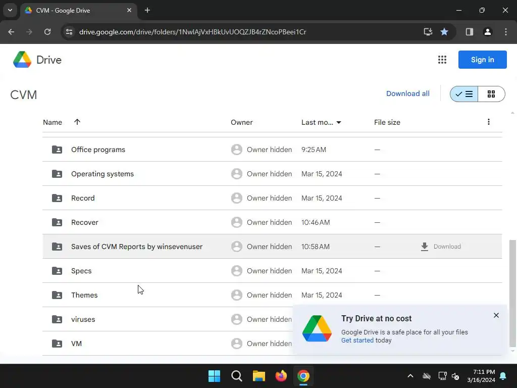Image resolution: width=517 pixels, height=388 pixels.
Task: Open the tab search dropdown arrow
Action: click(x=10, y=10)
